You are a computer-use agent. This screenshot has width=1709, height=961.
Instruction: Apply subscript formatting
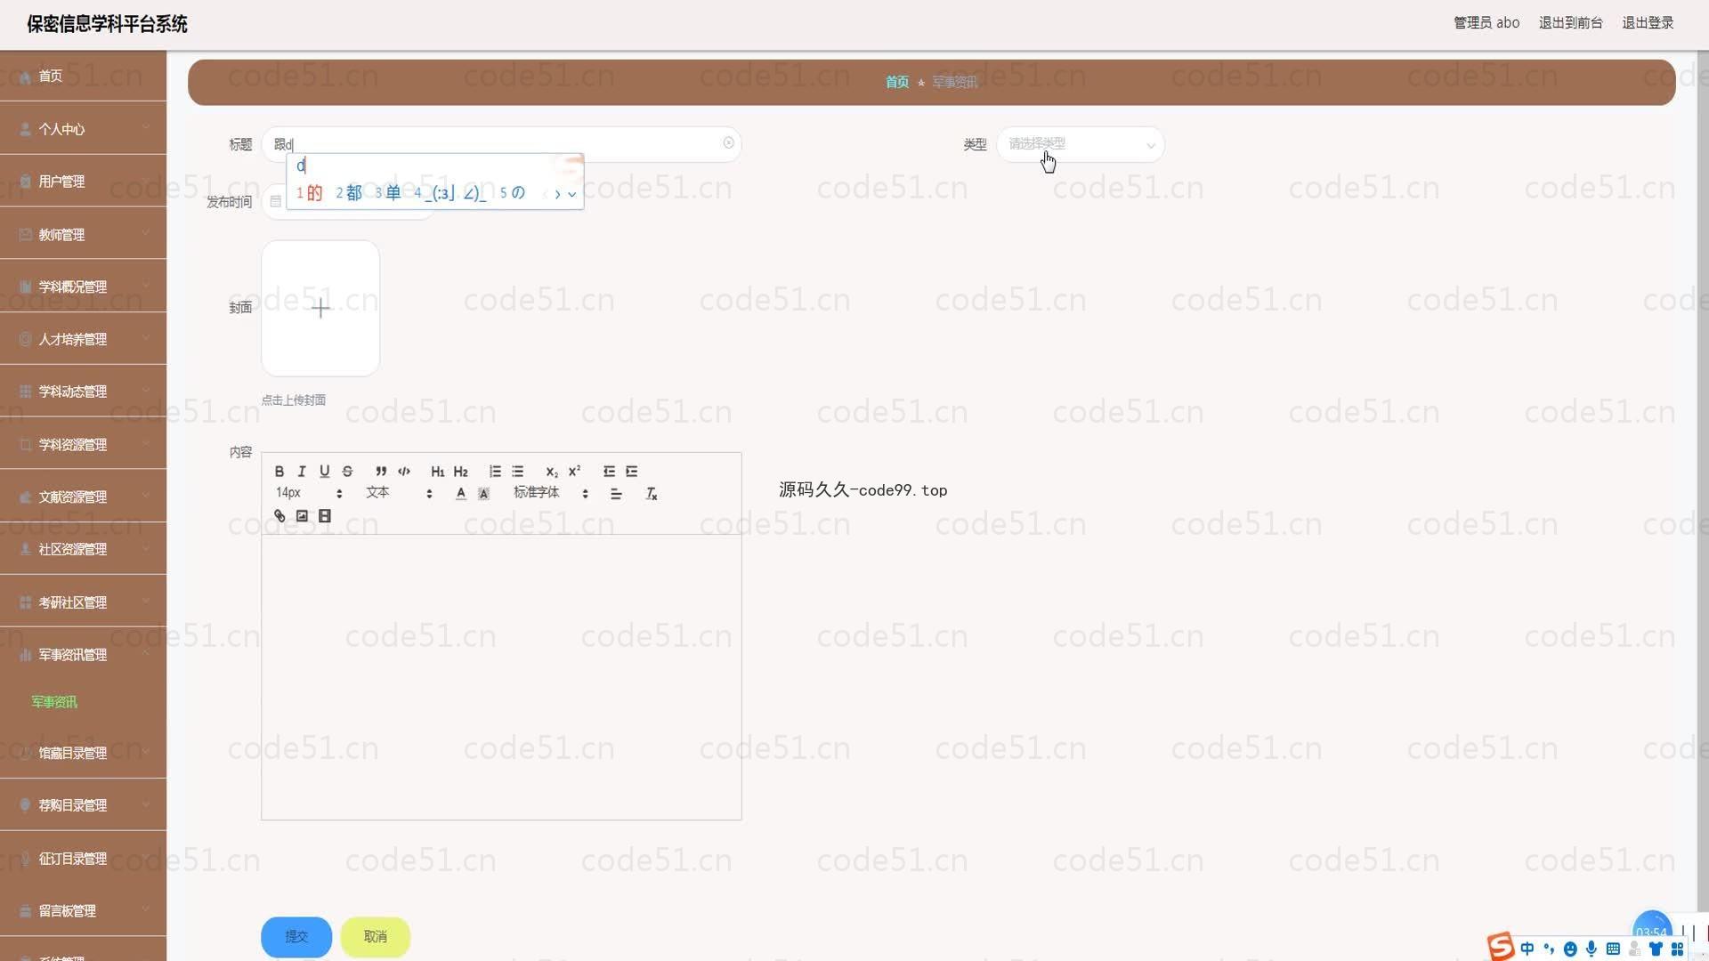point(552,472)
